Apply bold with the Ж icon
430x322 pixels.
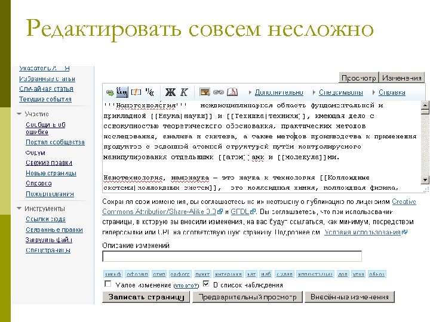coord(170,92)
